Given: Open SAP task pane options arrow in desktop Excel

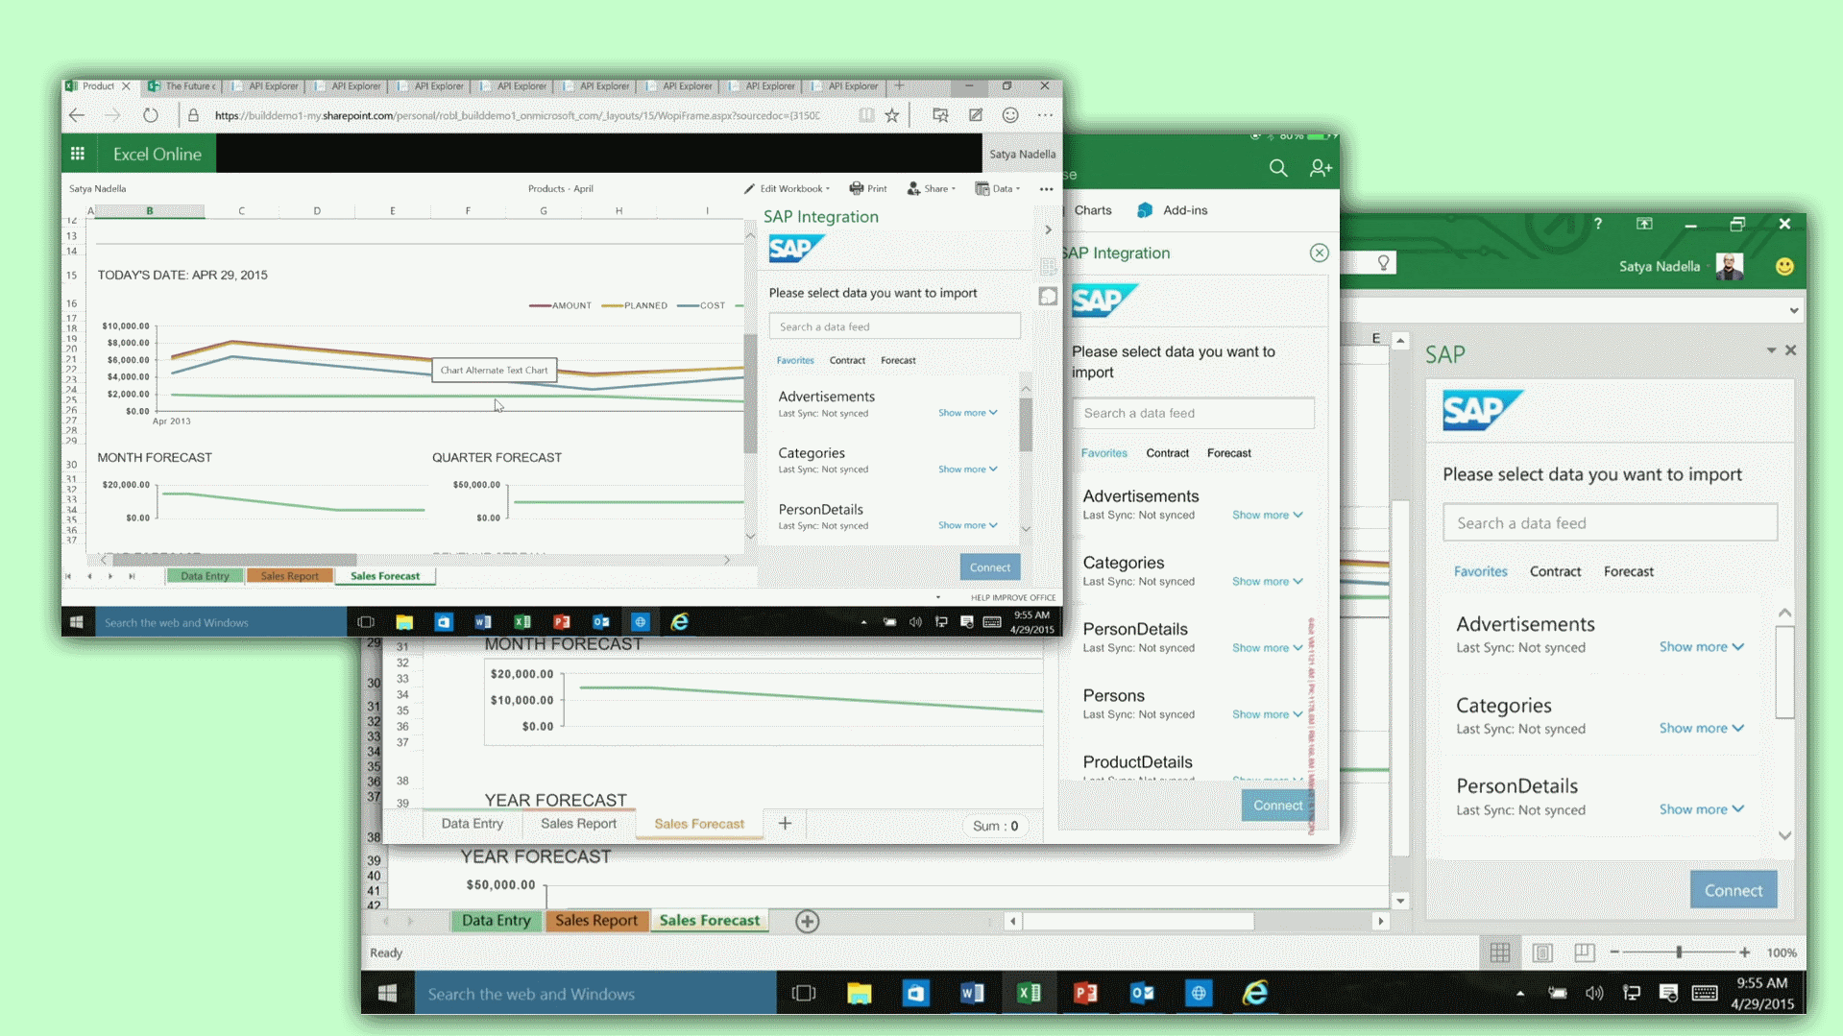Looking at the screenshot, I should pyautogui.click(x=1771, y=350).
